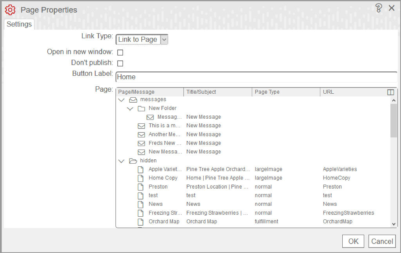Collapse the hidden folder node
The image size is (401, 253).
tap(121, 161)
